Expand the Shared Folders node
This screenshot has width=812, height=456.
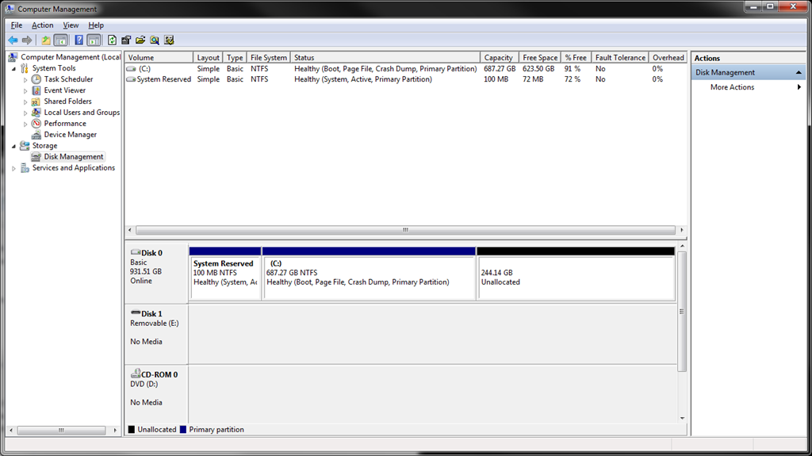[25, 102]
